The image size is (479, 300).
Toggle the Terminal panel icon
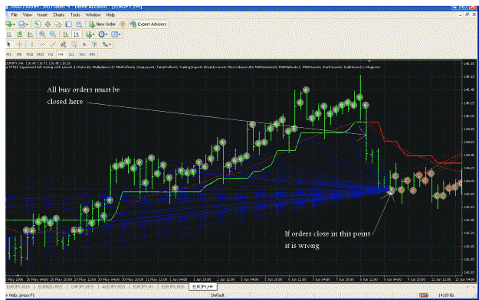tap(68, 24)
